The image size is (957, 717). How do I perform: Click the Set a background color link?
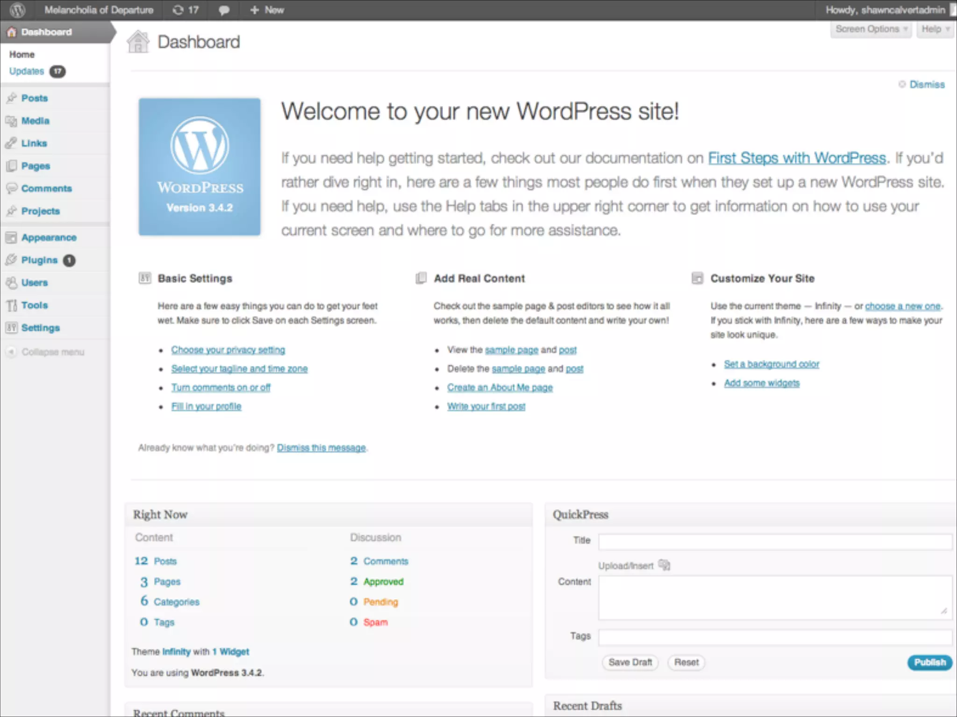click(771, 364)
